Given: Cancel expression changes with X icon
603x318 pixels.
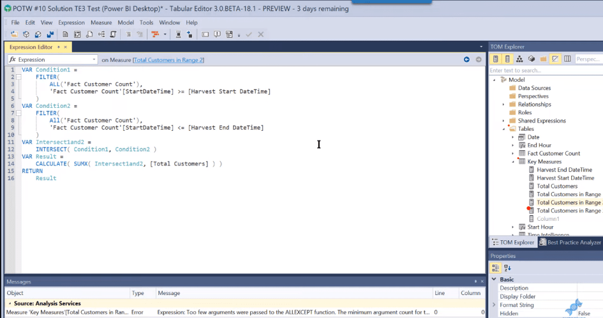Looking at the screenshot, I should (x=261, y=35).
